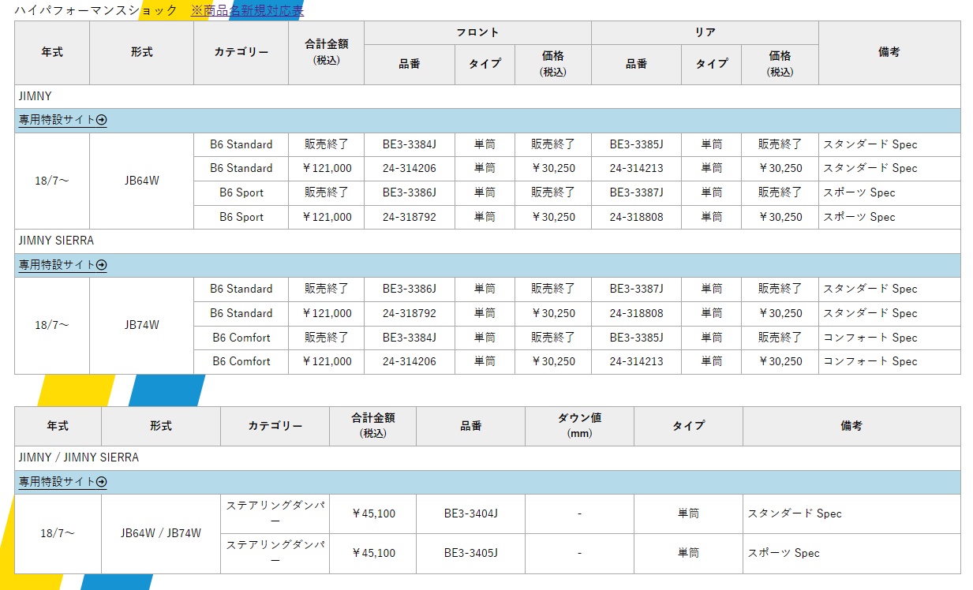This screenshot has height=590, width=973.
Task: Click the 単筒 type cell in the BE3-3405J row
Action: (x=688, y=553)
